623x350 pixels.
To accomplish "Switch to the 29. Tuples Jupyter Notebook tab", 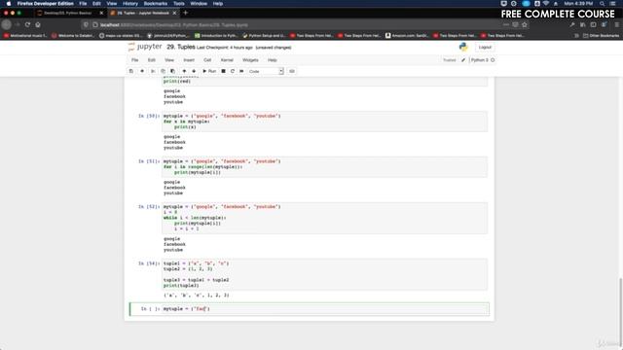I will [x=143, y=13].
